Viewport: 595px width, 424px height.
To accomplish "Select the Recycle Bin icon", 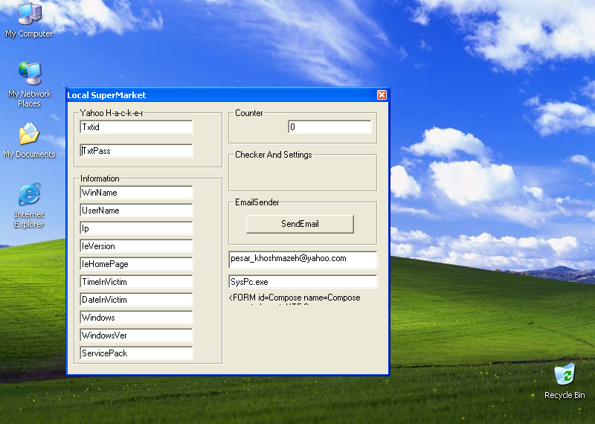I will (x=565, y=382).
